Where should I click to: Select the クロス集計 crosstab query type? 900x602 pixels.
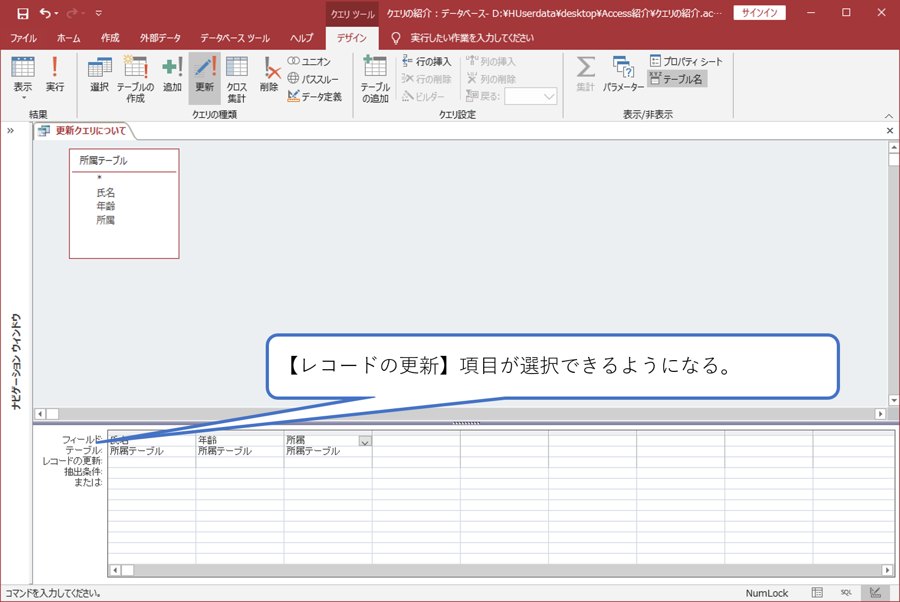236,79
